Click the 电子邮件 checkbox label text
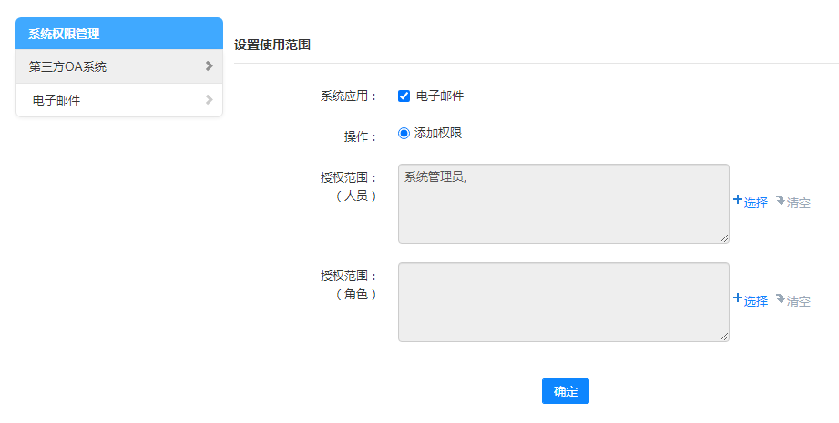Viewport: 839px width, 423px height. pyautogui.click(x=440, y=96)
